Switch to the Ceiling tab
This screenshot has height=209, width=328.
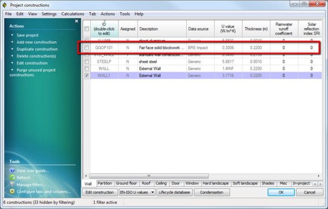[161, 184]
